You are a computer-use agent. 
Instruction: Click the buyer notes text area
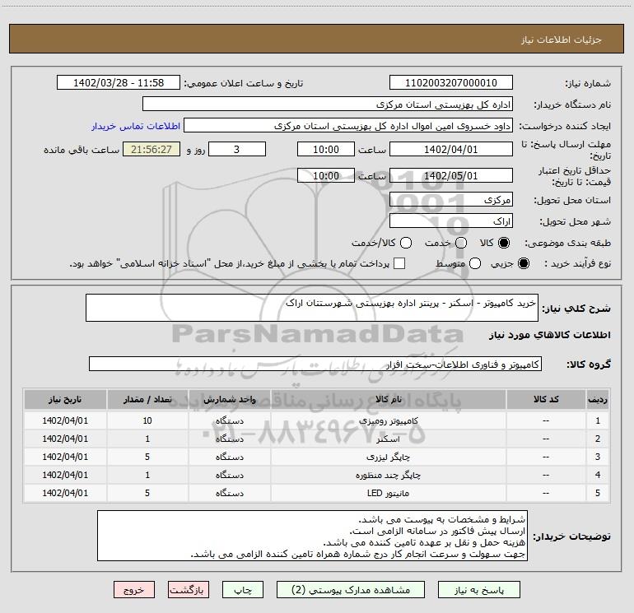coord(312,536)
